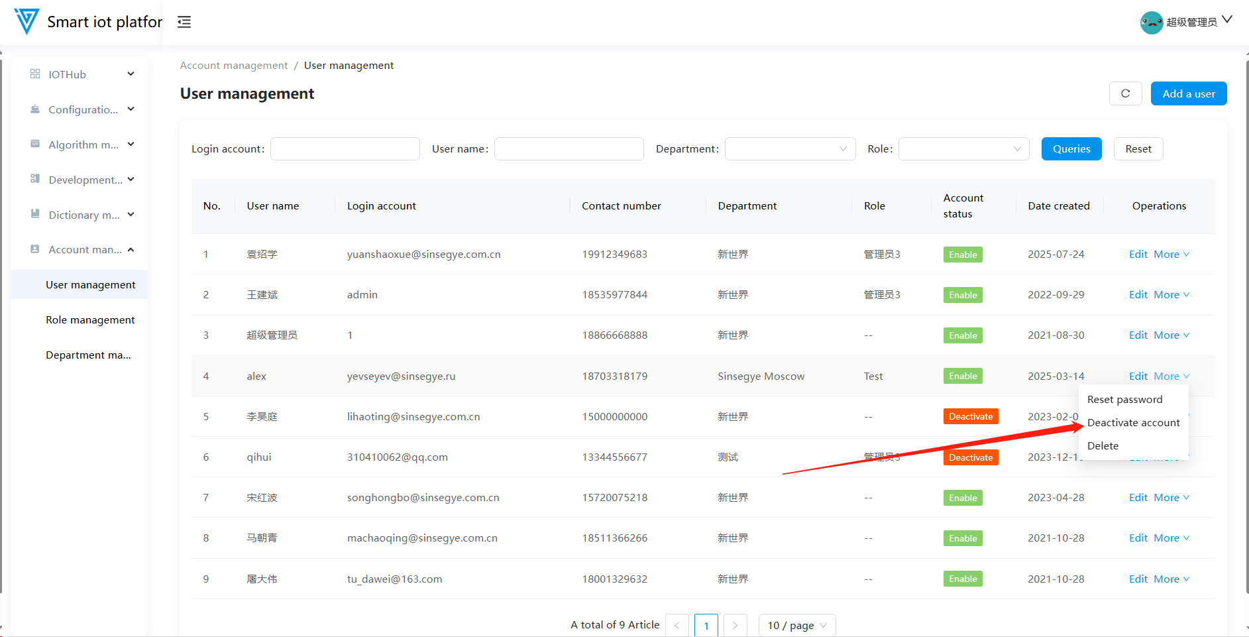Click the Deactivate status badge for qihui

[970, 457]
